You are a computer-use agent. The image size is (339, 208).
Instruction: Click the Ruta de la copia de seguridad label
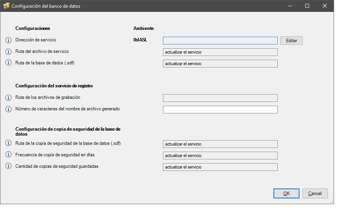68,143
